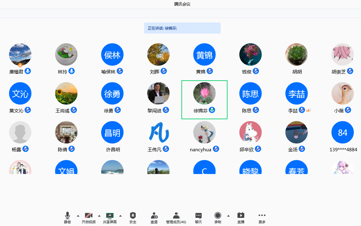Click 黎闯进's profile photo
The height and width of the screenshot is (226, 361).
click(158, 93)
